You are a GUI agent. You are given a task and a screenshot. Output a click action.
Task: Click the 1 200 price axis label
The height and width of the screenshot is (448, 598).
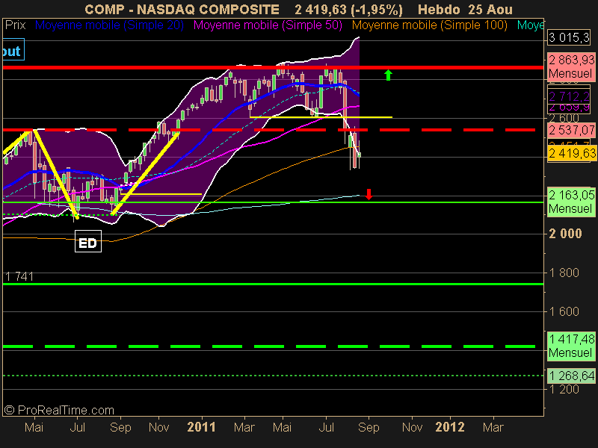pos(564,389)
